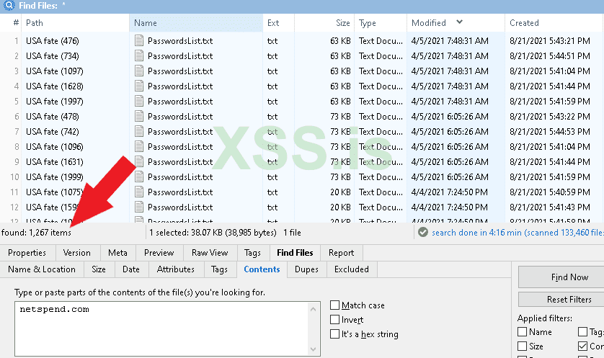Open the Tags tab next to Raw View
The width and height of the screenshot is (604, 358).
(x=253, y=253)
